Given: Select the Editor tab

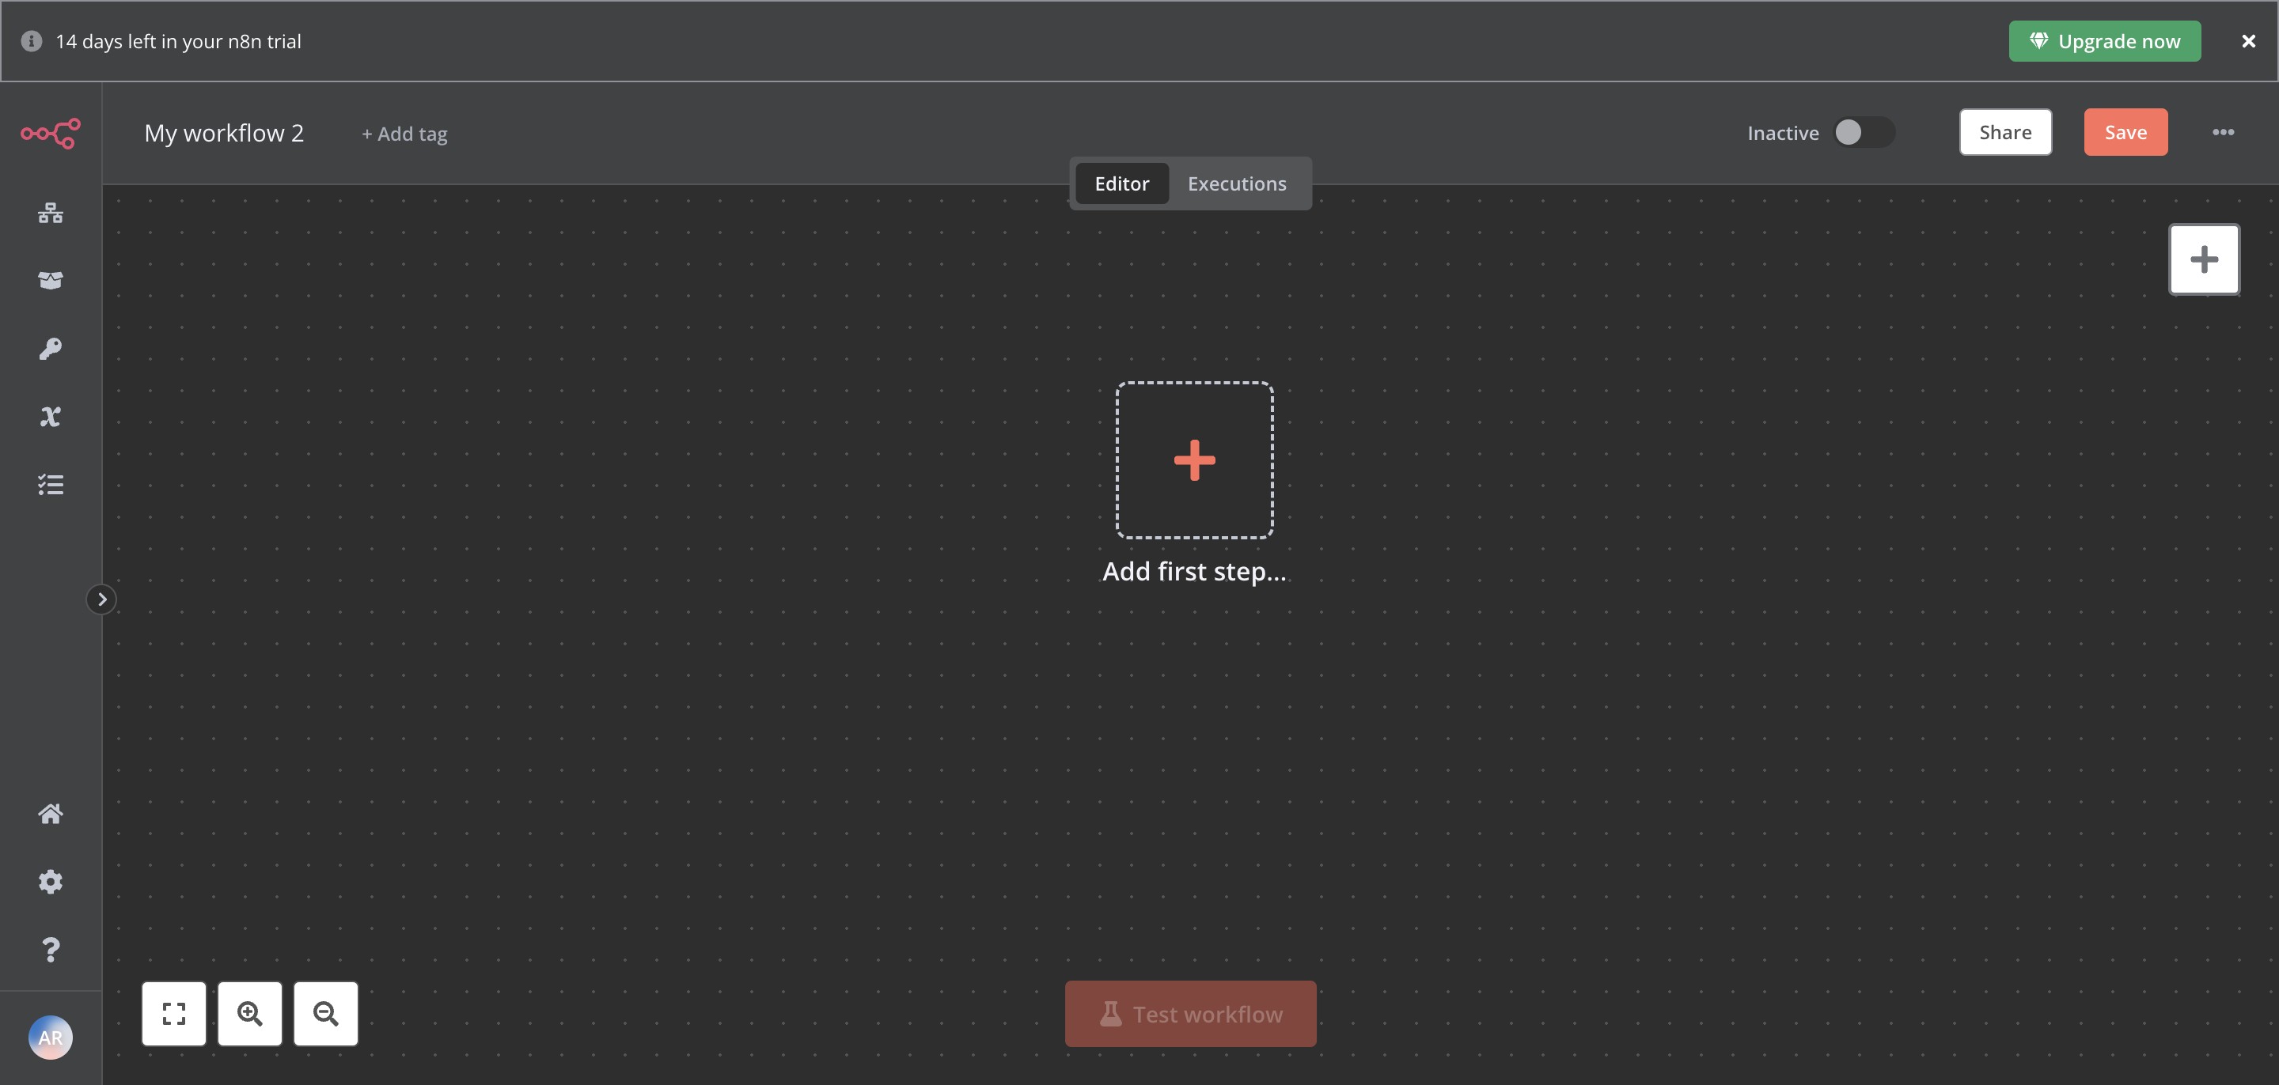Looking at the screenshot, I should tap(1121, 184).
